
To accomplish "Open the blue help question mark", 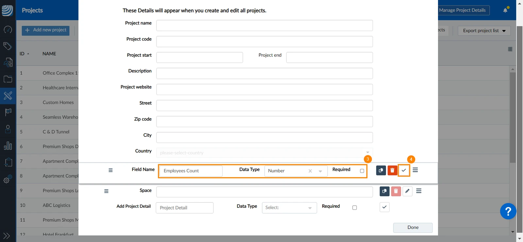I will tap(508, 211).
